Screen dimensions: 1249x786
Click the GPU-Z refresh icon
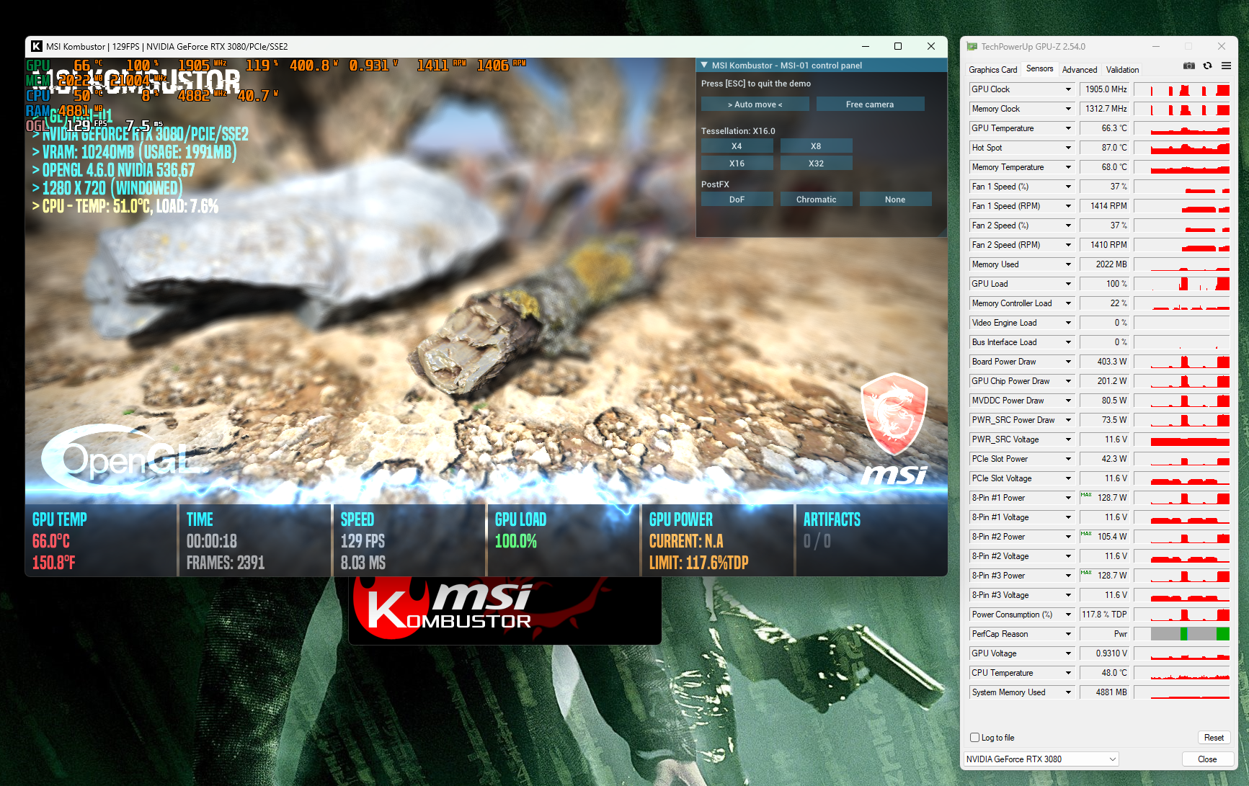click(1208, 66)
